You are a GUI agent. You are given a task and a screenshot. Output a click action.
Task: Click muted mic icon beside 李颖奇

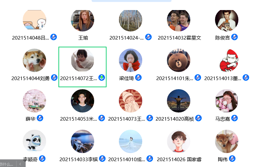click(42, 159)
